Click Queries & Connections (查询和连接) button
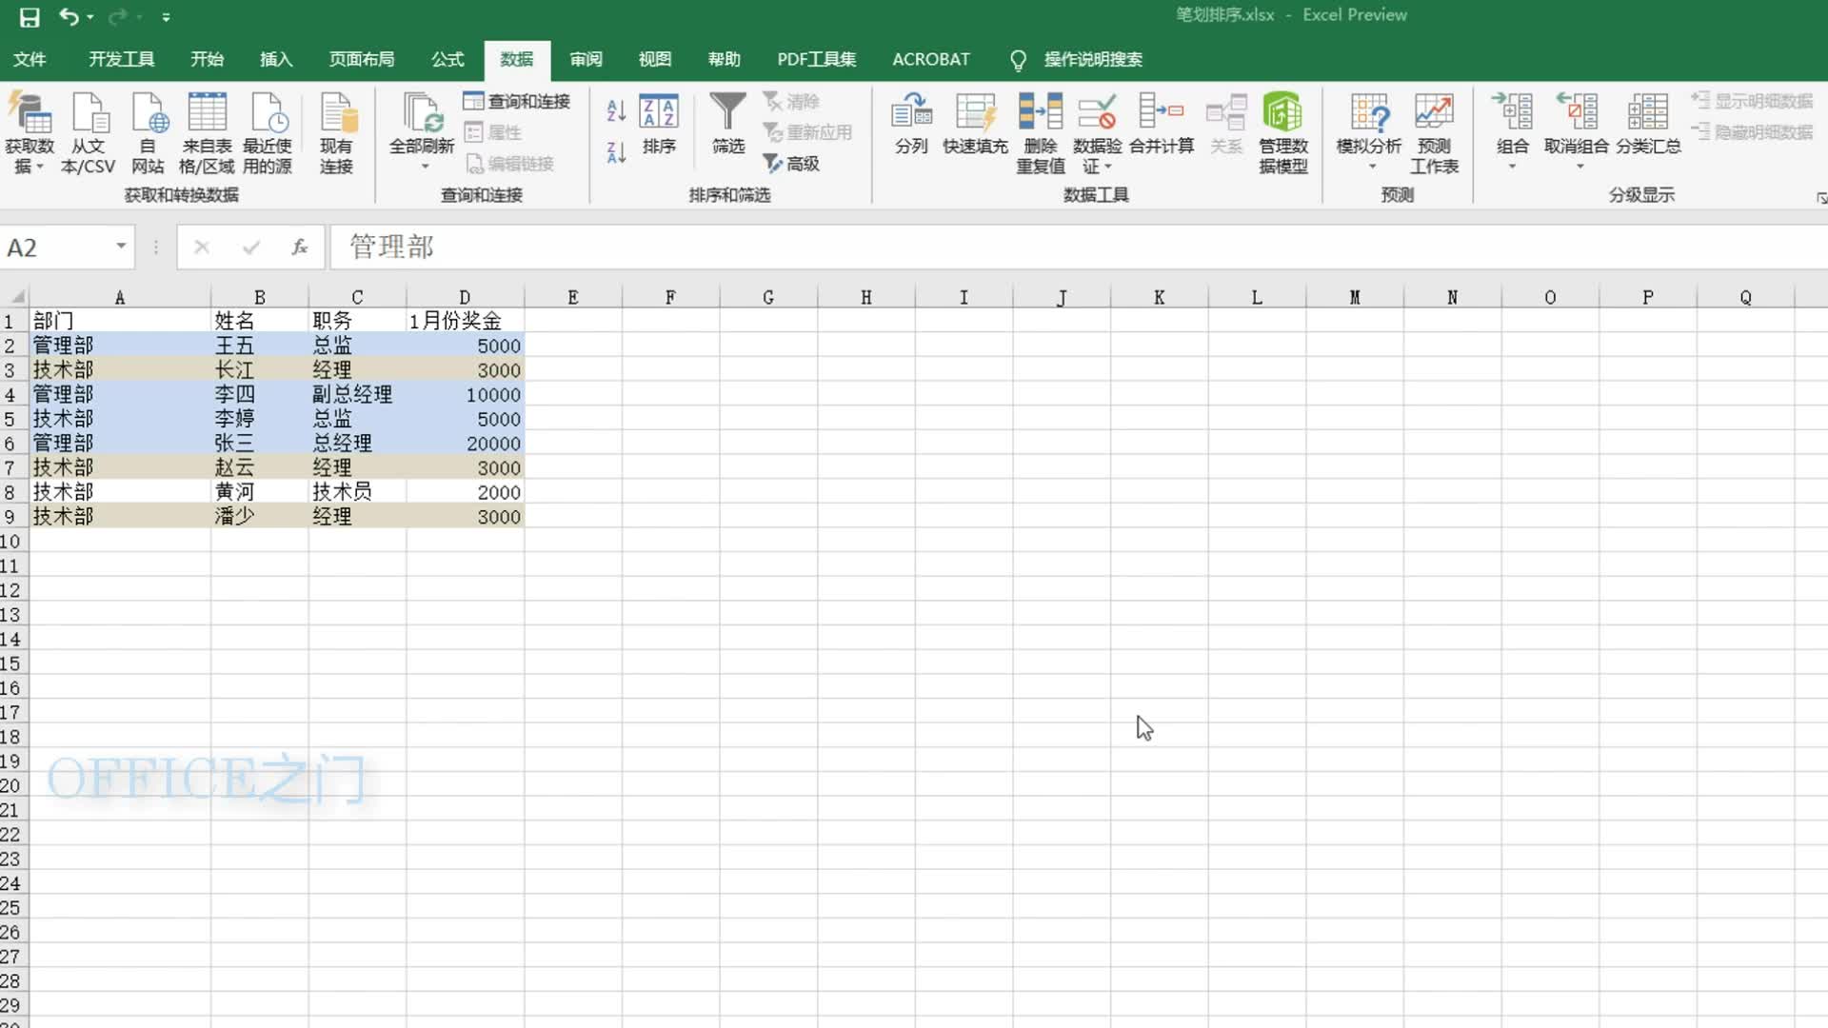This screenshot has width=1828, height=1028. tap(517, 101)
